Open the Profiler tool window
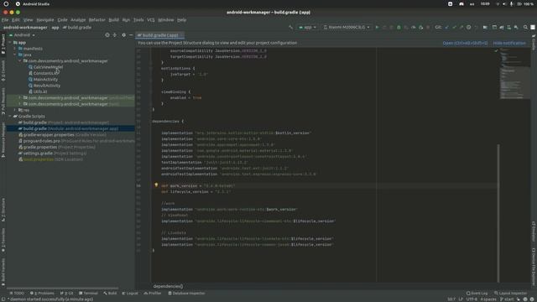The width and height of the screenshot is (537, 302). [153, 293]
